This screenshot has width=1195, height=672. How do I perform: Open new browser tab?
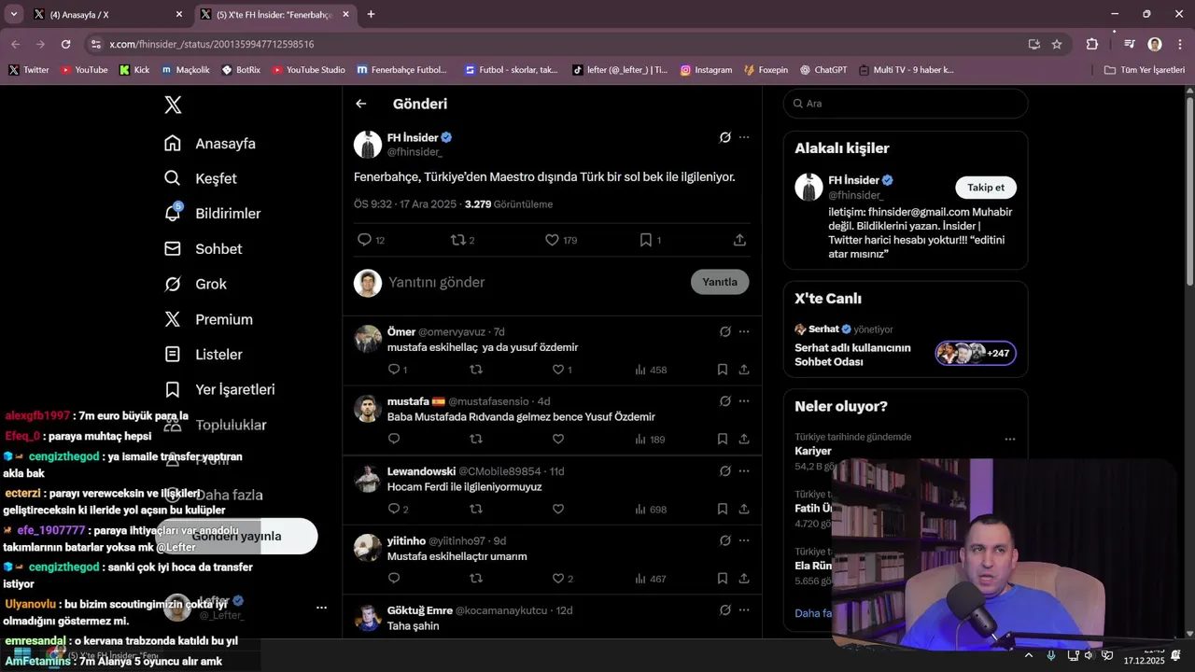pos(371,14)
